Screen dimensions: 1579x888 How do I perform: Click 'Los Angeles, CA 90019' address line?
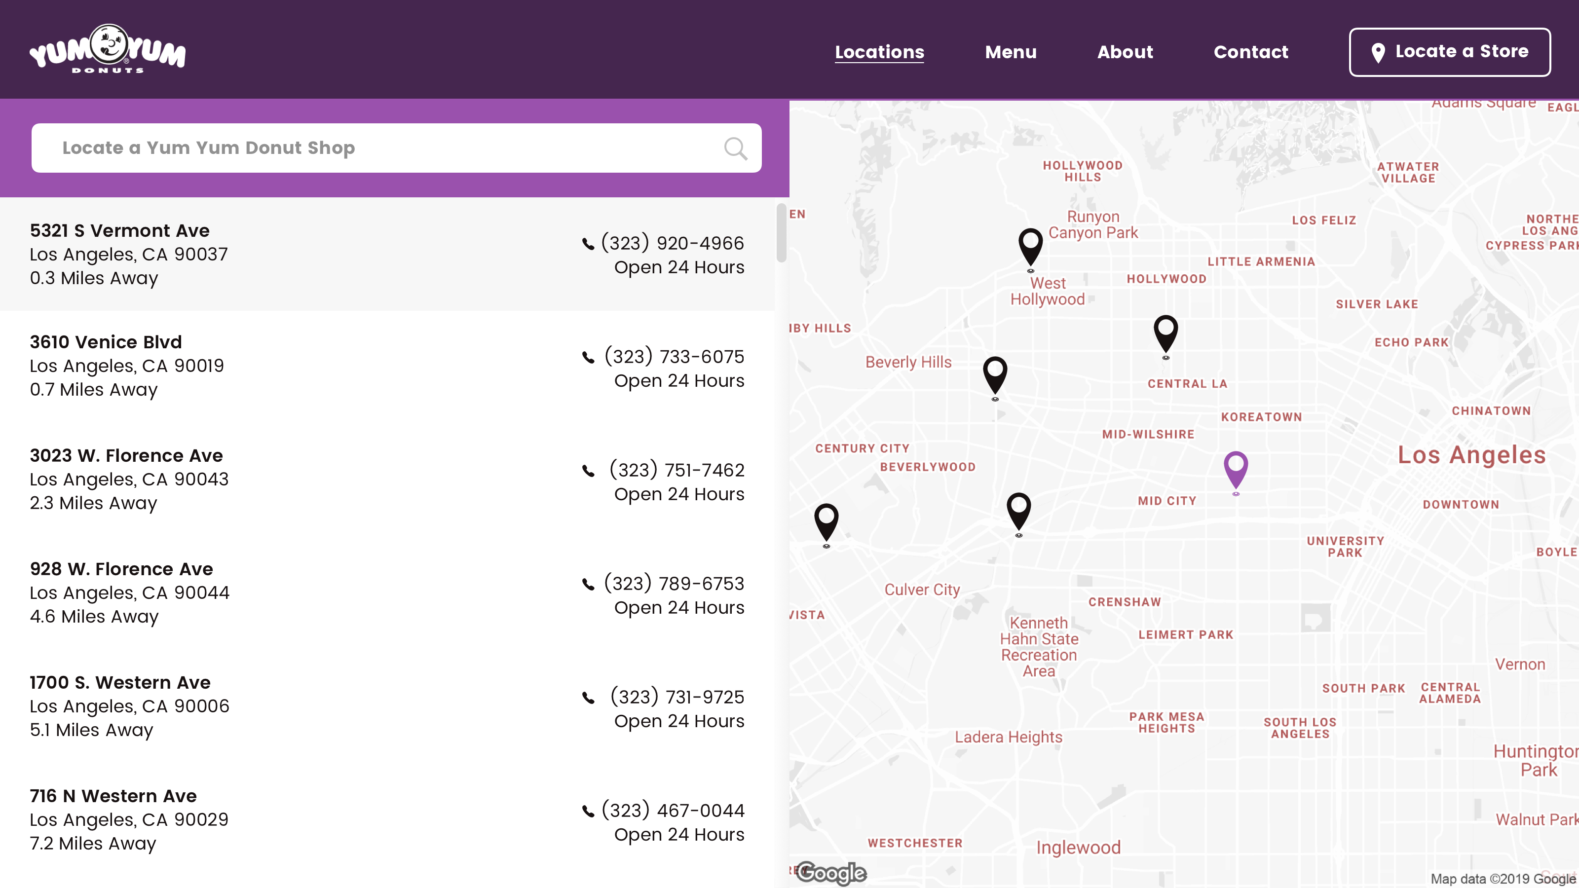[x=127, y=366]
